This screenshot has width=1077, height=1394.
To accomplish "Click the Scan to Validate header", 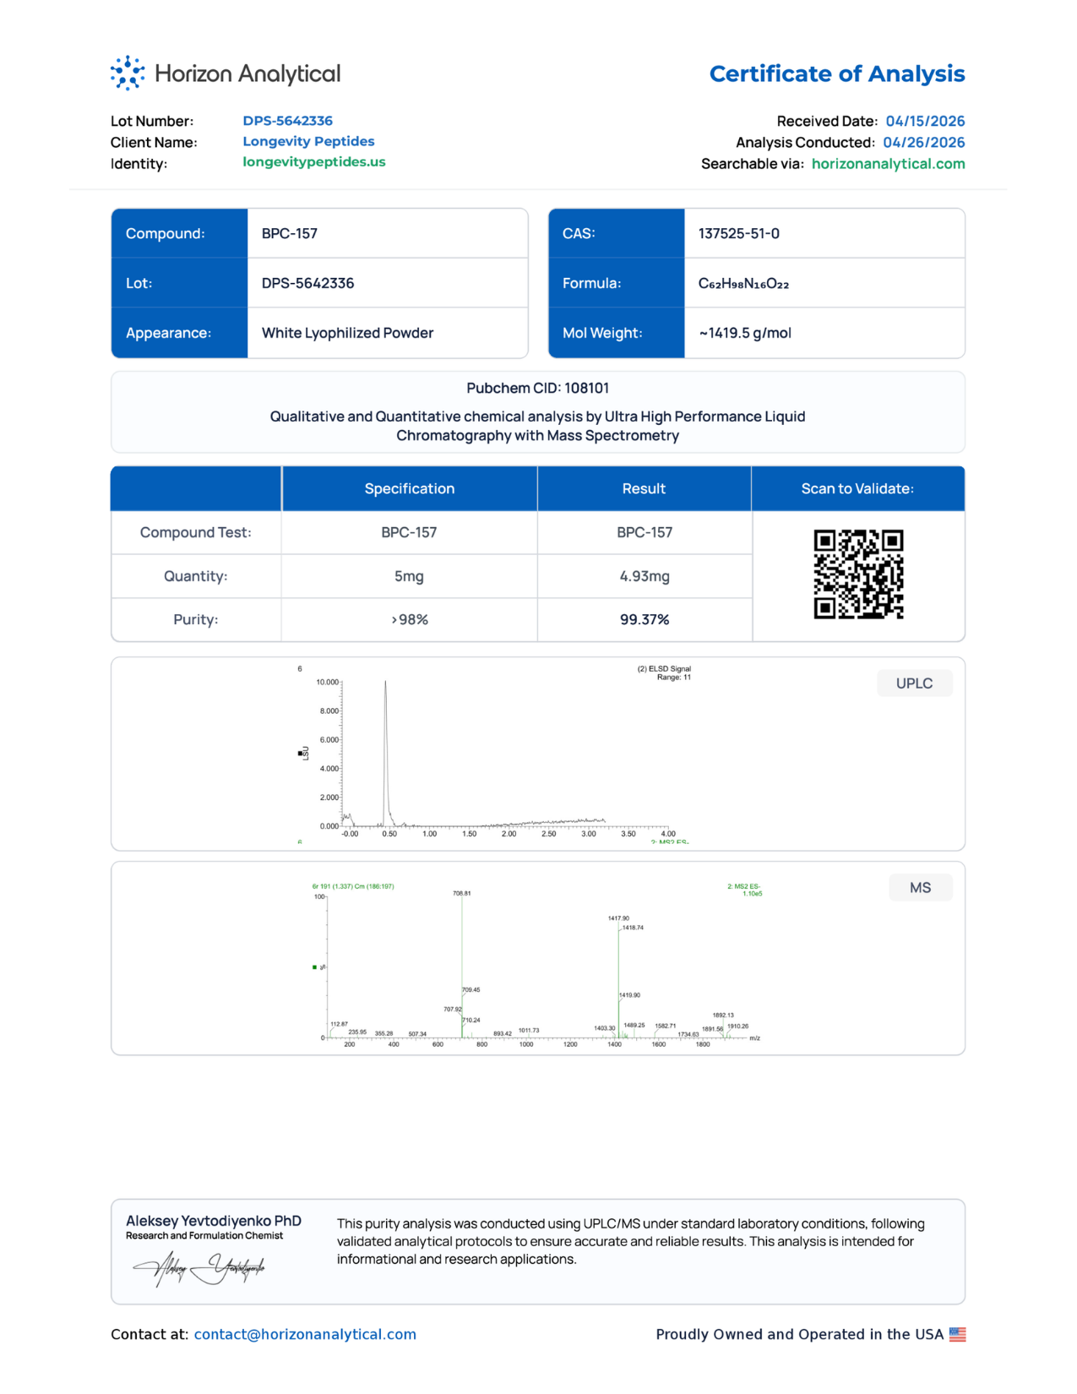I will (858, 488).
